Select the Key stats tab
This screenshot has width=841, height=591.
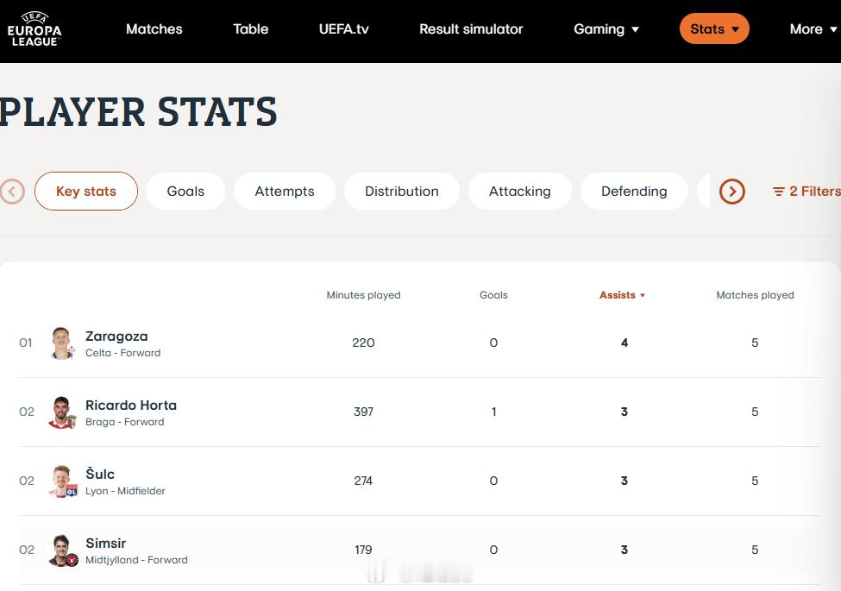[85, 191]
